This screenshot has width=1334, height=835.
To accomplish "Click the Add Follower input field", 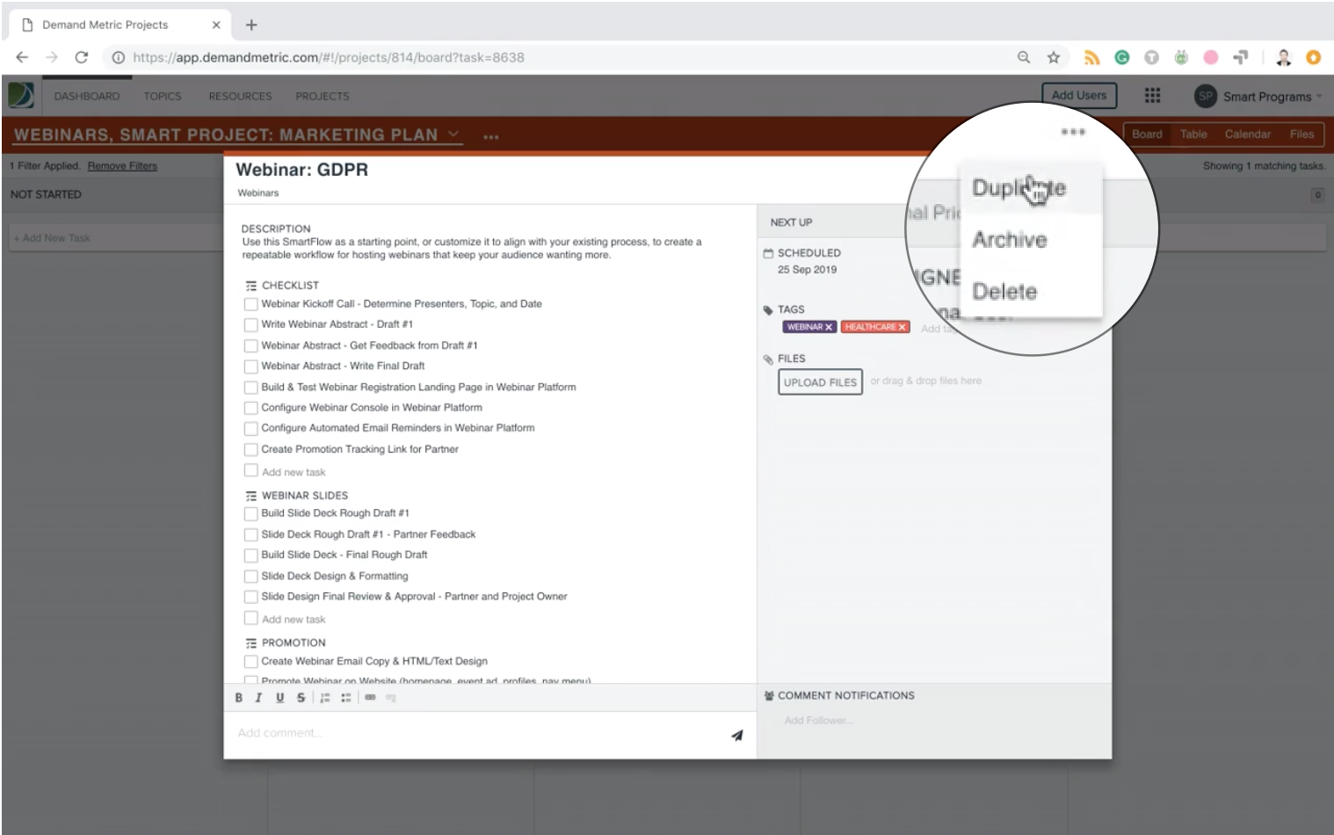I will pos(818,721).
